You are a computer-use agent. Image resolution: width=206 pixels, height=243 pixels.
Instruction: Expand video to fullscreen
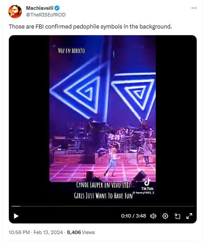pos(189,216)
